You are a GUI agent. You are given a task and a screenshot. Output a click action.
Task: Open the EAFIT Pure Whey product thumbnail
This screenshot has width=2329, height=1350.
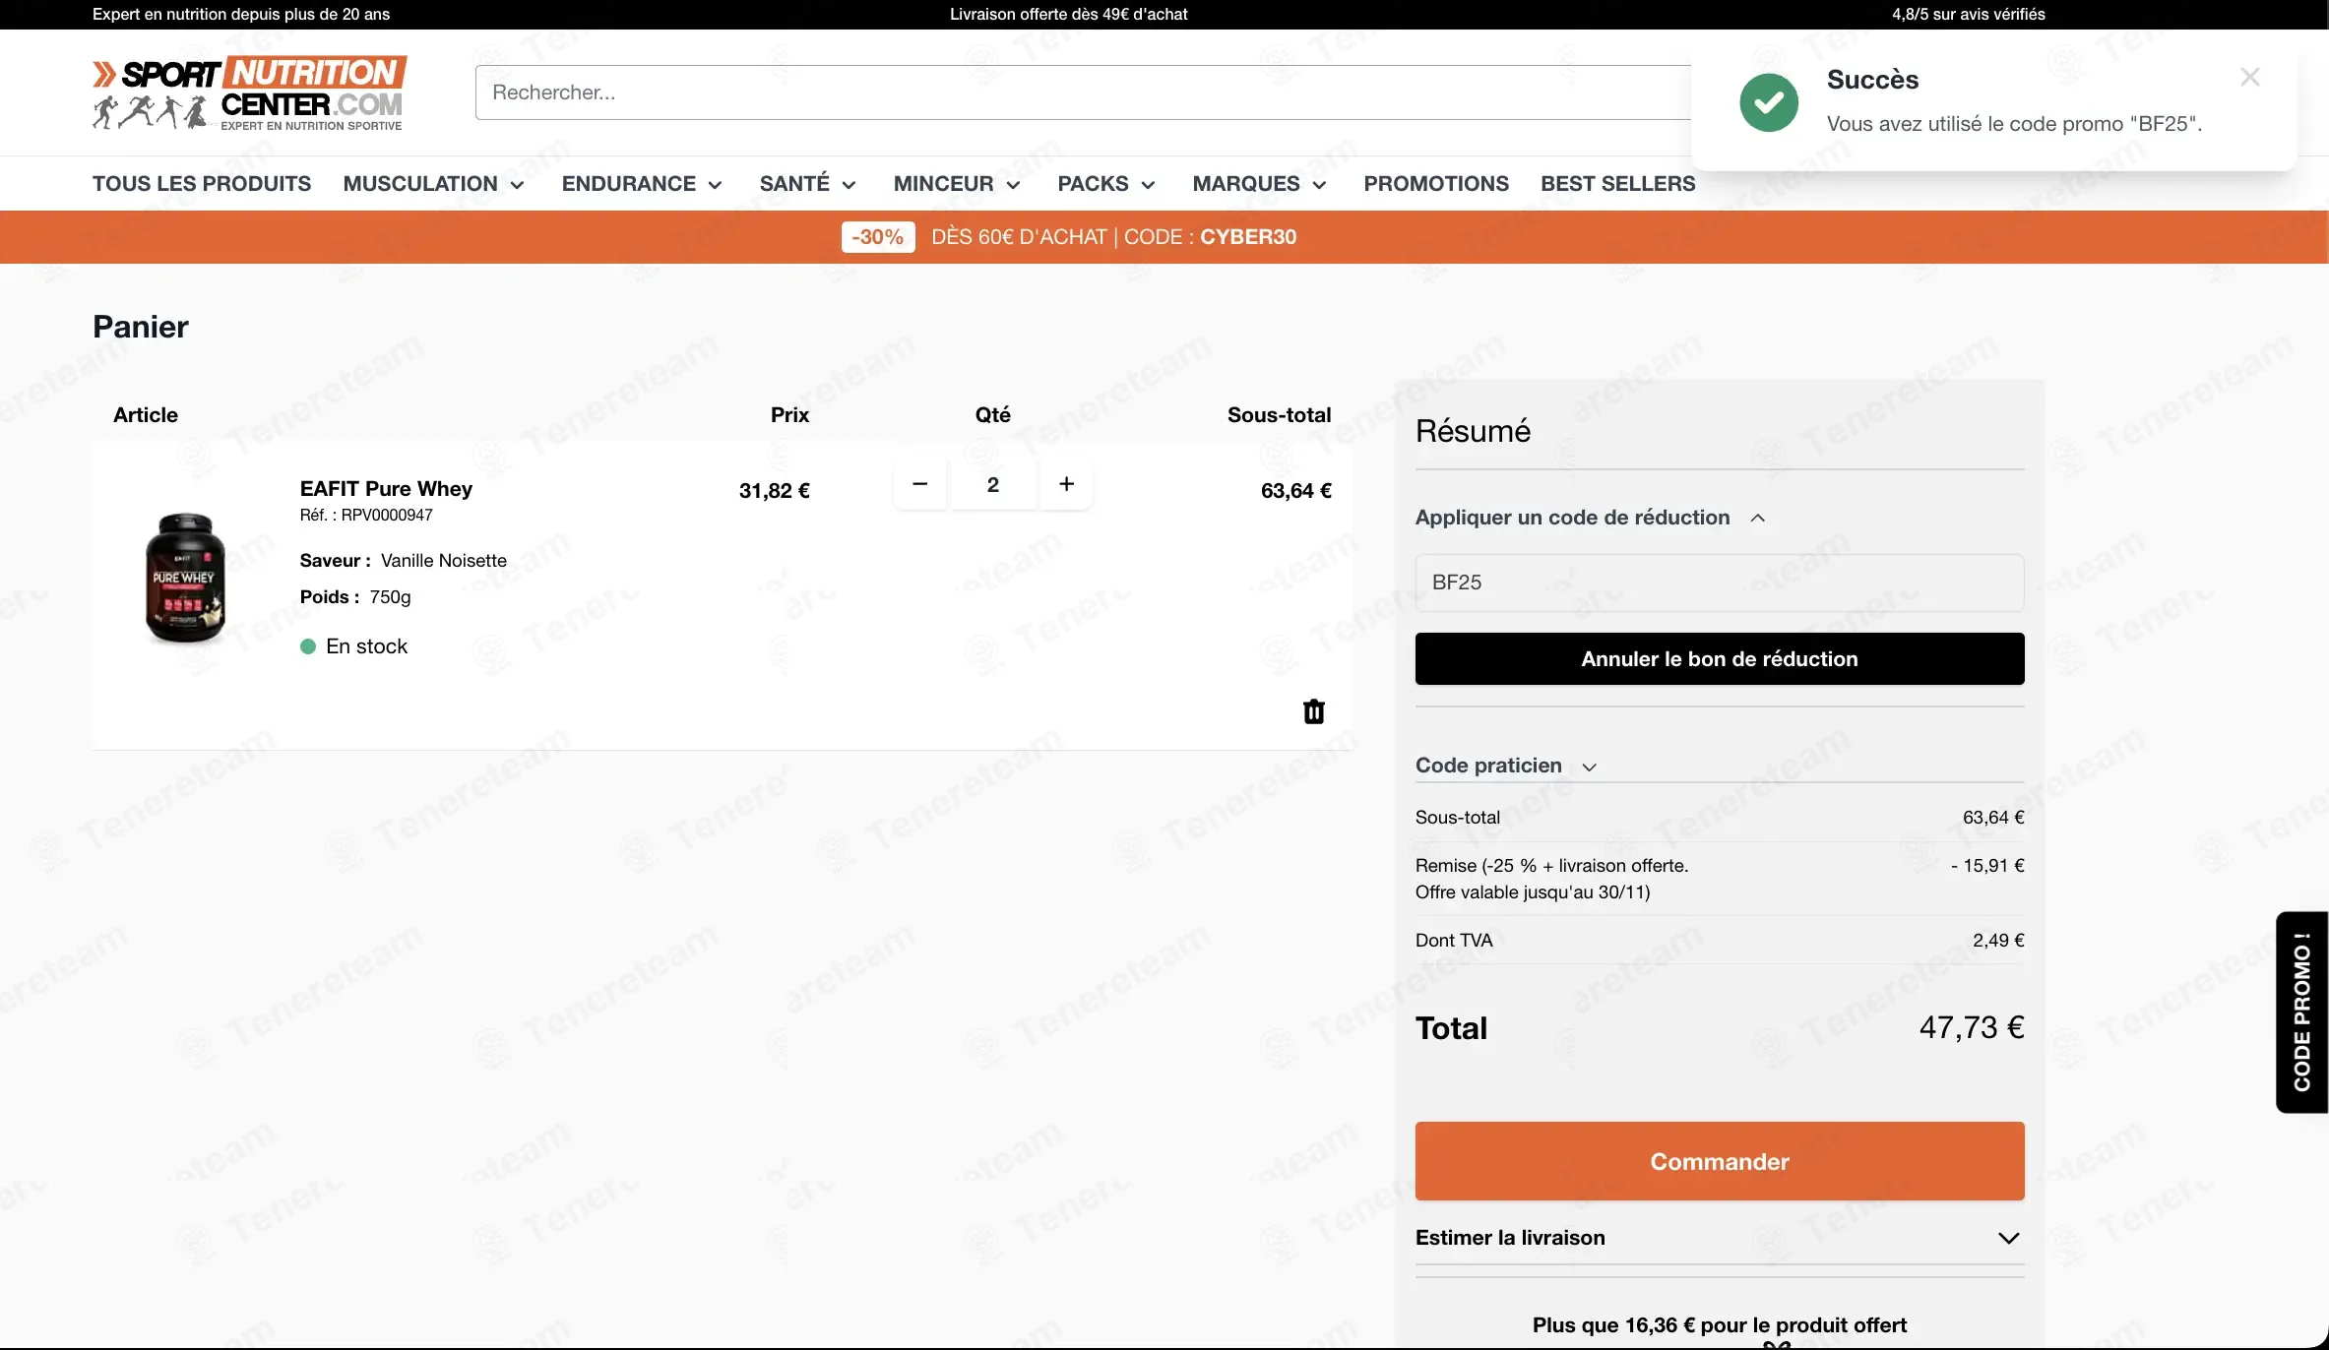(x=185, y=578)
